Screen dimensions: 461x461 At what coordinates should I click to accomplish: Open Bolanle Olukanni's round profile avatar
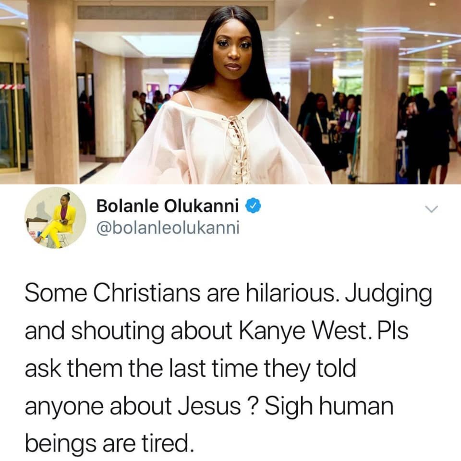click(55, 218)
